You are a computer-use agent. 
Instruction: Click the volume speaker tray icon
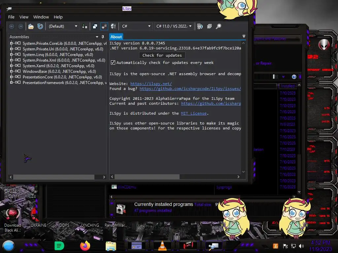click(x=301, y=246)
